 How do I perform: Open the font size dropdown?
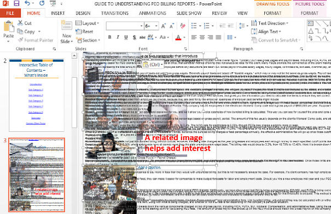156,26
